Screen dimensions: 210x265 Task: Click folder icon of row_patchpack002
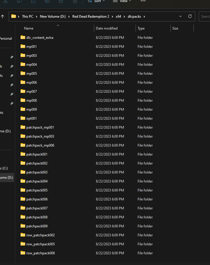[23, 235]
